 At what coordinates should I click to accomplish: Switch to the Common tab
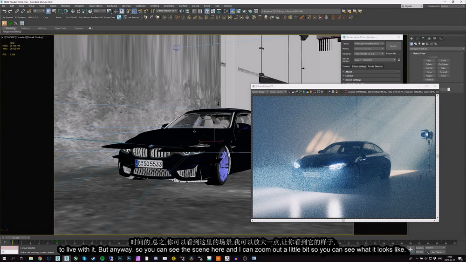pos(346,67)
